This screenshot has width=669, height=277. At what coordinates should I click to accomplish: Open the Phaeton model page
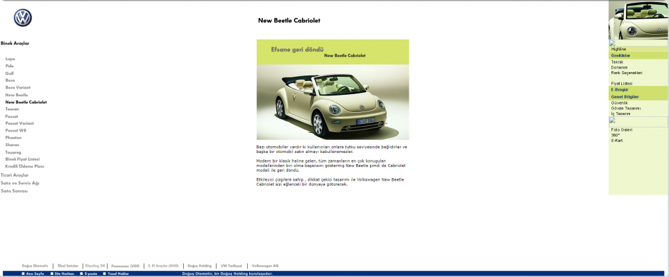point(13,138)
